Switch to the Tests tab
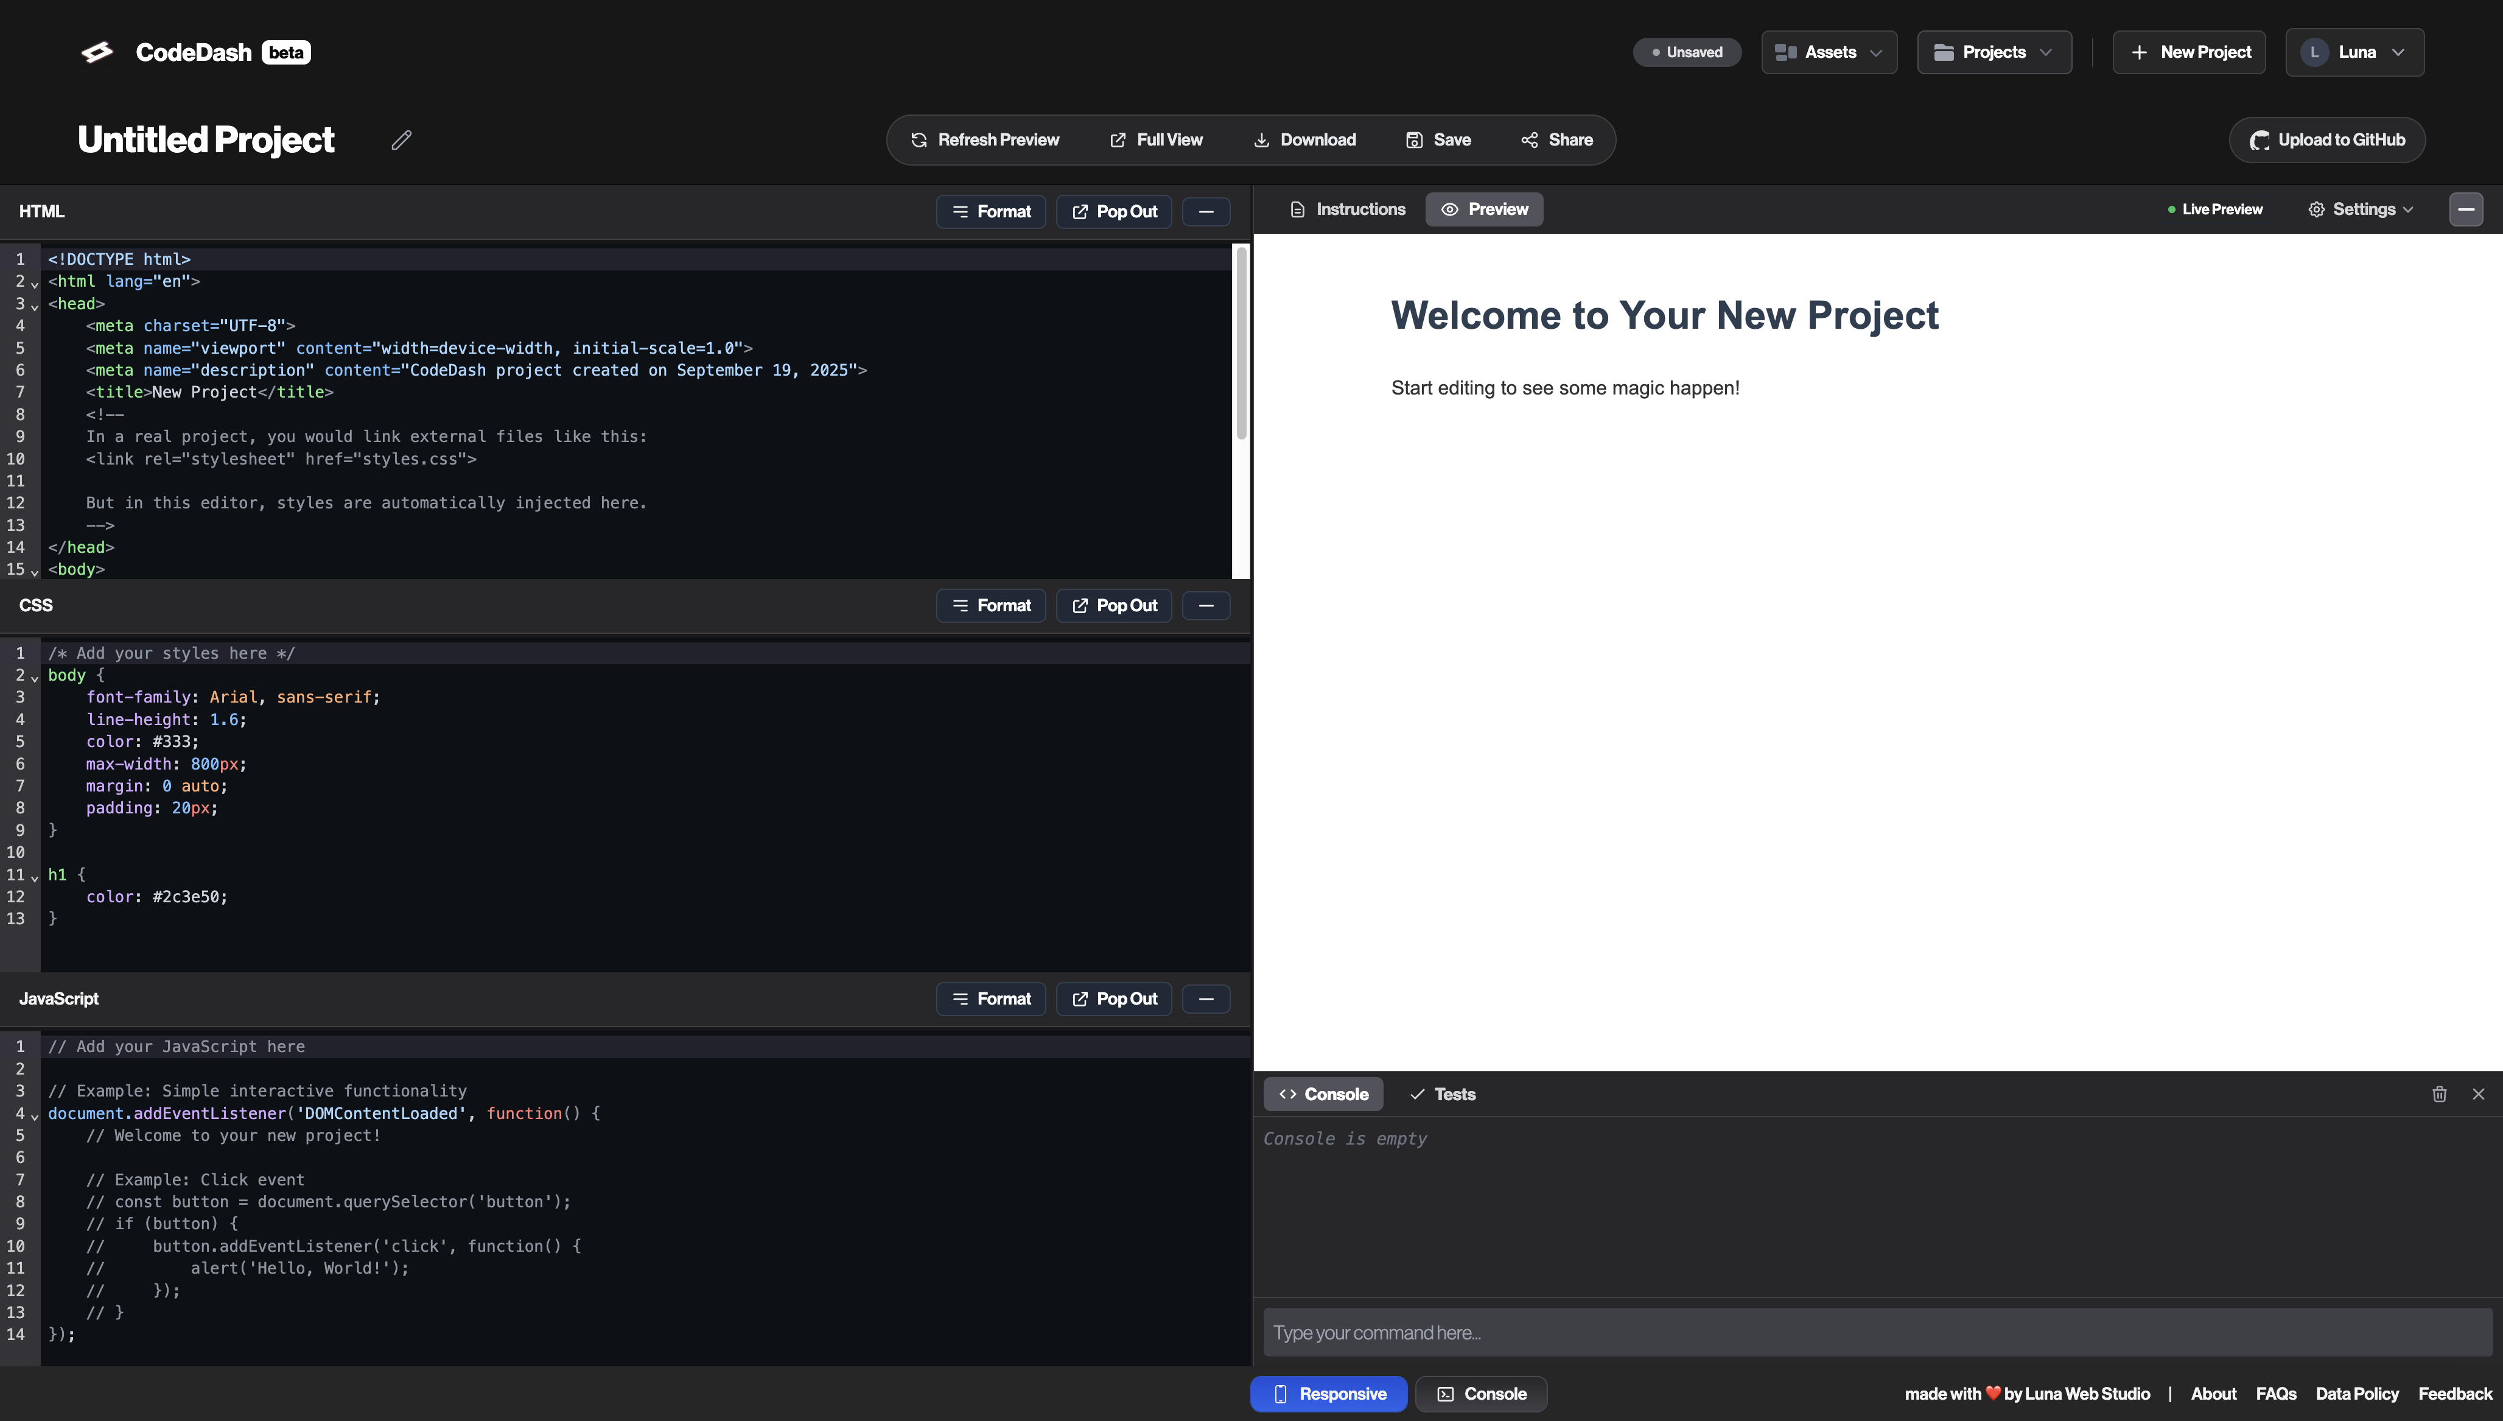The image size is (2503, 1421). point(1443,1094)
